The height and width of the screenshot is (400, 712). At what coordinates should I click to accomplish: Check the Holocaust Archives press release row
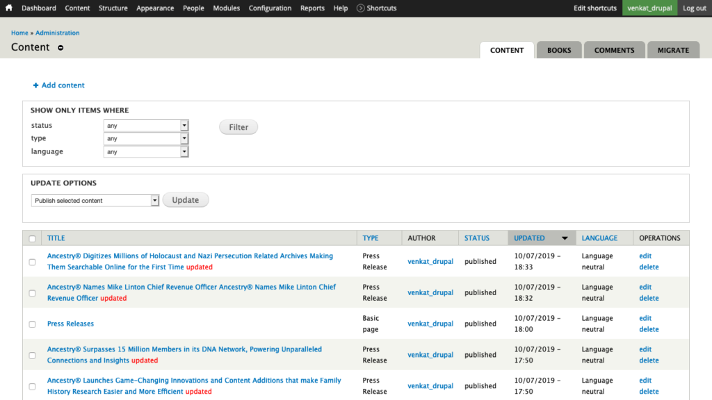(32, 262)
